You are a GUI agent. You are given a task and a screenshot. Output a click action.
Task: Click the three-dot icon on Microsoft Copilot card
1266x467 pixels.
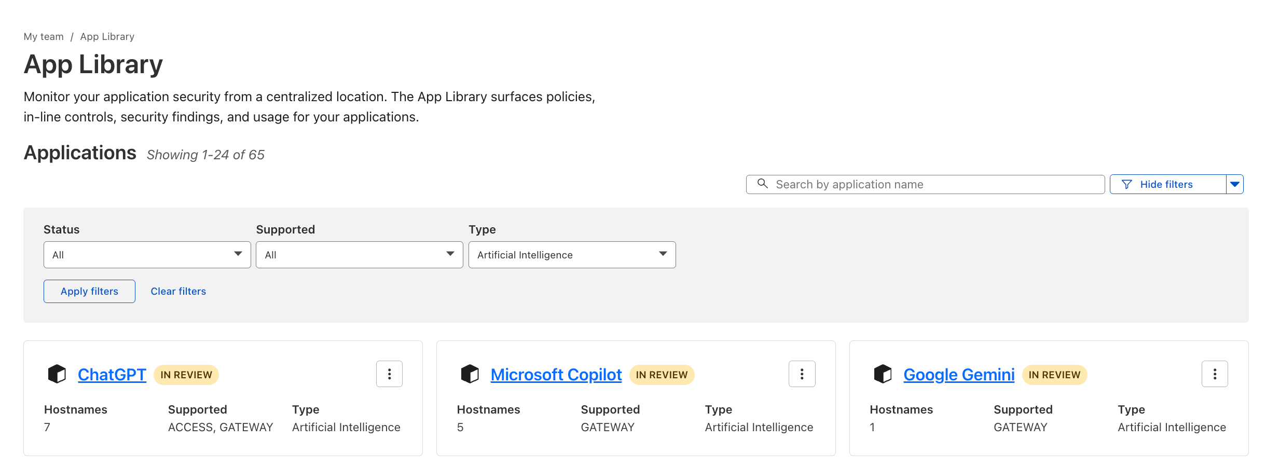click(x=802, y=374)
